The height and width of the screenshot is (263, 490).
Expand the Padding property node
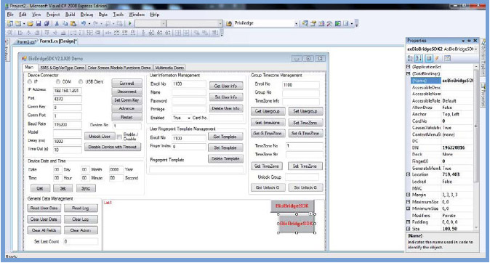pyautogui.click(x=408, y=222)
